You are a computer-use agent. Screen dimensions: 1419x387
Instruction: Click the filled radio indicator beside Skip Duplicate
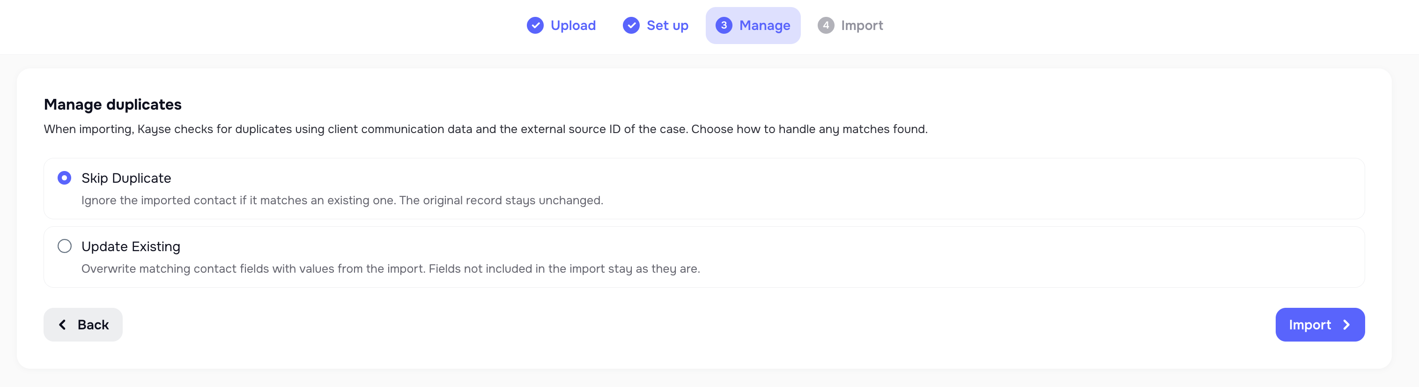[x=65, y=178]
